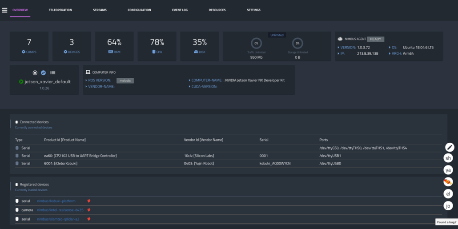Click the 7 COMPS stat card

29,46
